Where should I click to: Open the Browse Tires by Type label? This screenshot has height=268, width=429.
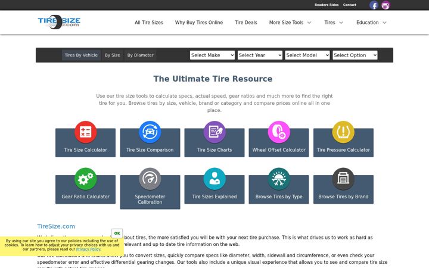pos(279,197)
